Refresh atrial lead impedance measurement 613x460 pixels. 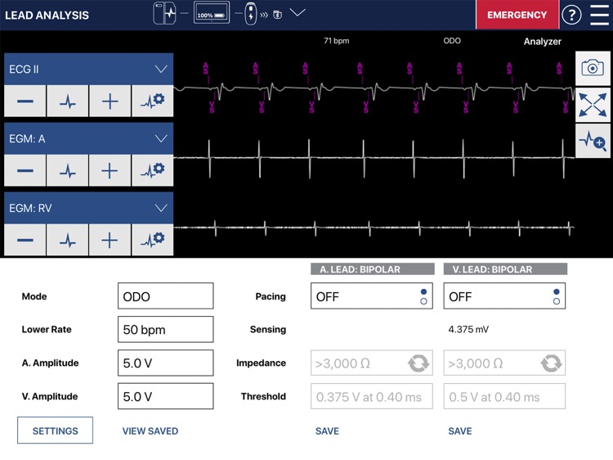[x=418, y=363]
